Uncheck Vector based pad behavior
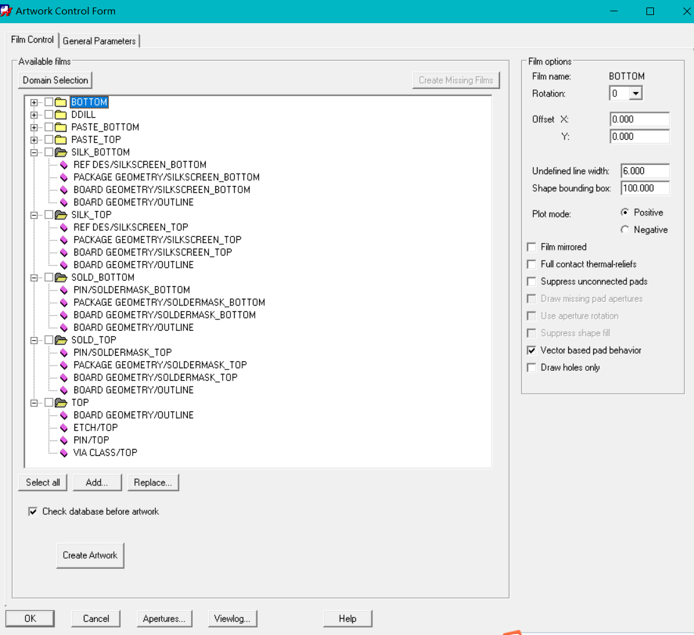 531,350
